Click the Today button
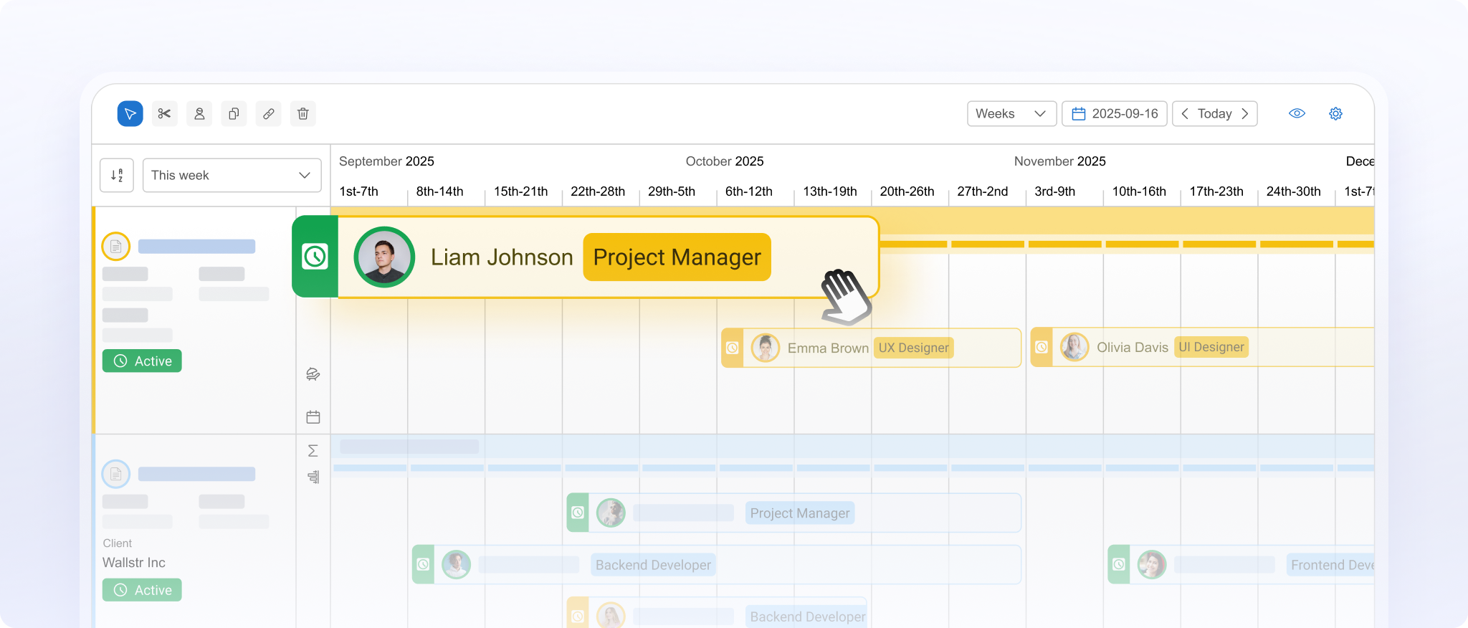This screenshot has width=1468, height=628. coord(1214,114)
